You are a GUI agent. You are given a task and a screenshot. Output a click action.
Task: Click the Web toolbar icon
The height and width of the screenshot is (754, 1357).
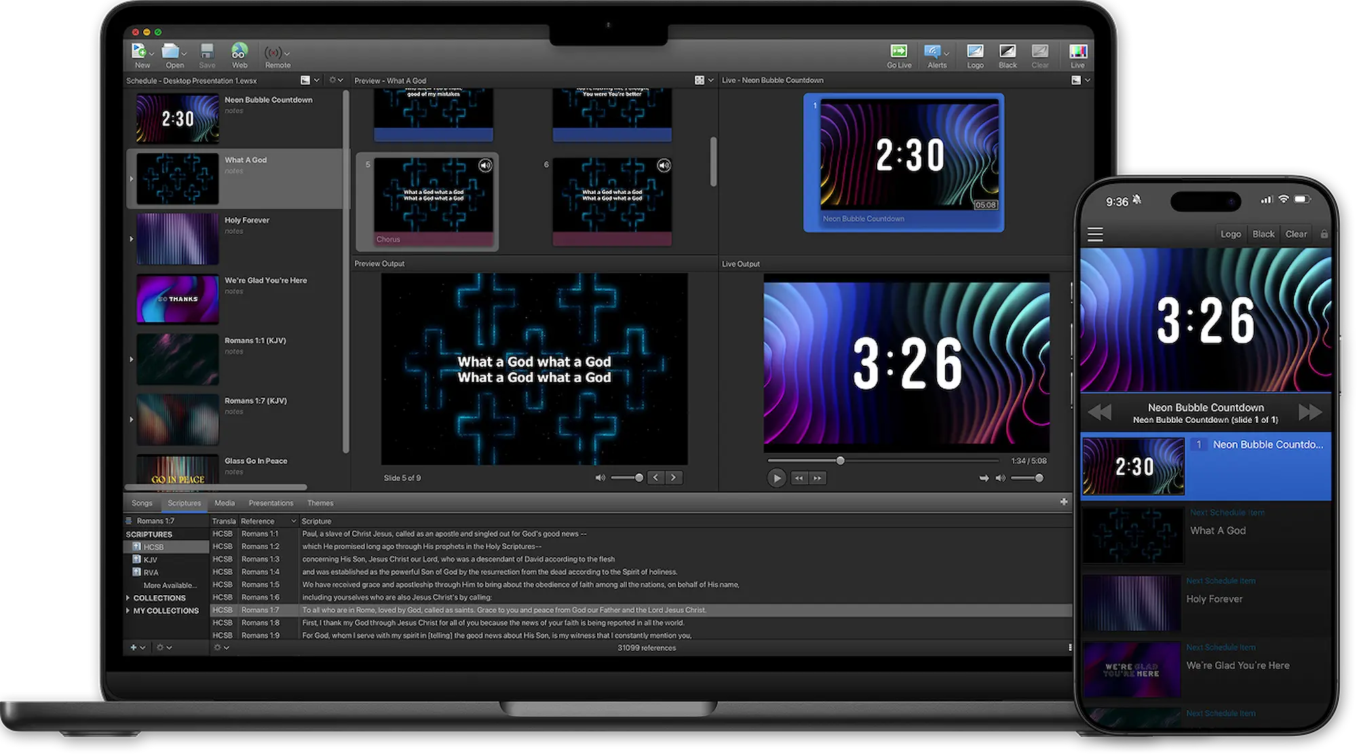[239, 51]
